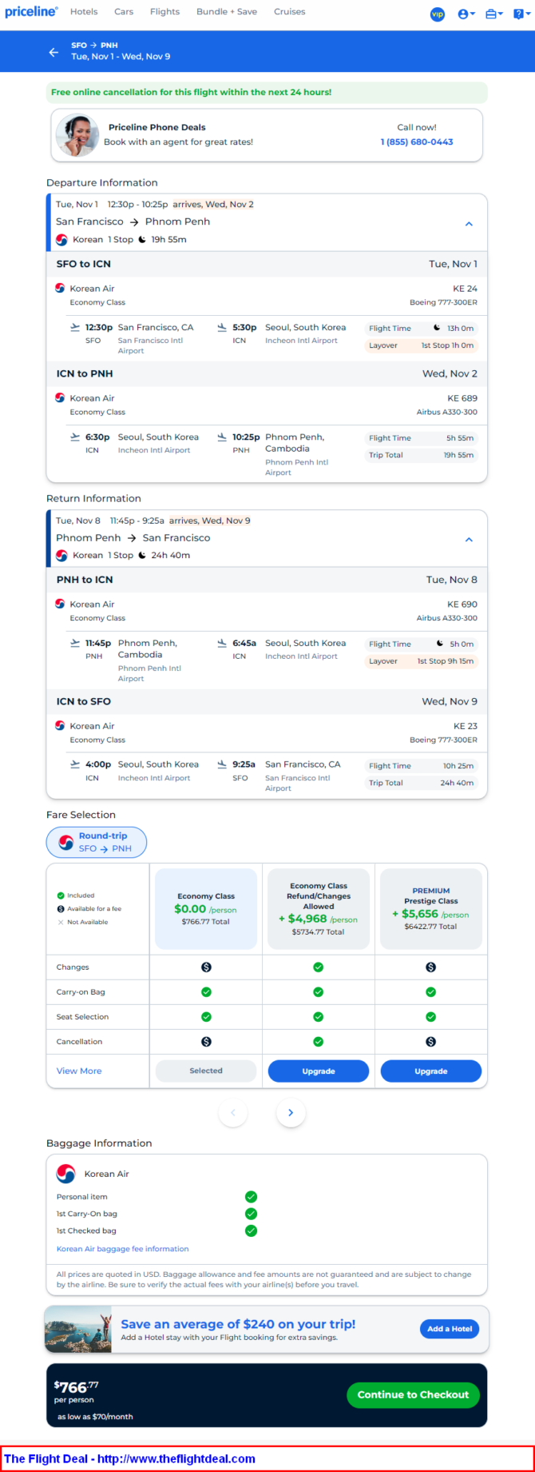Open the Cars tab

pos(124,12)
